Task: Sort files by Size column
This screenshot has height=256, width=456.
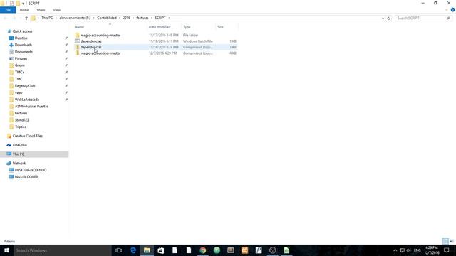Action: point(227,27)
